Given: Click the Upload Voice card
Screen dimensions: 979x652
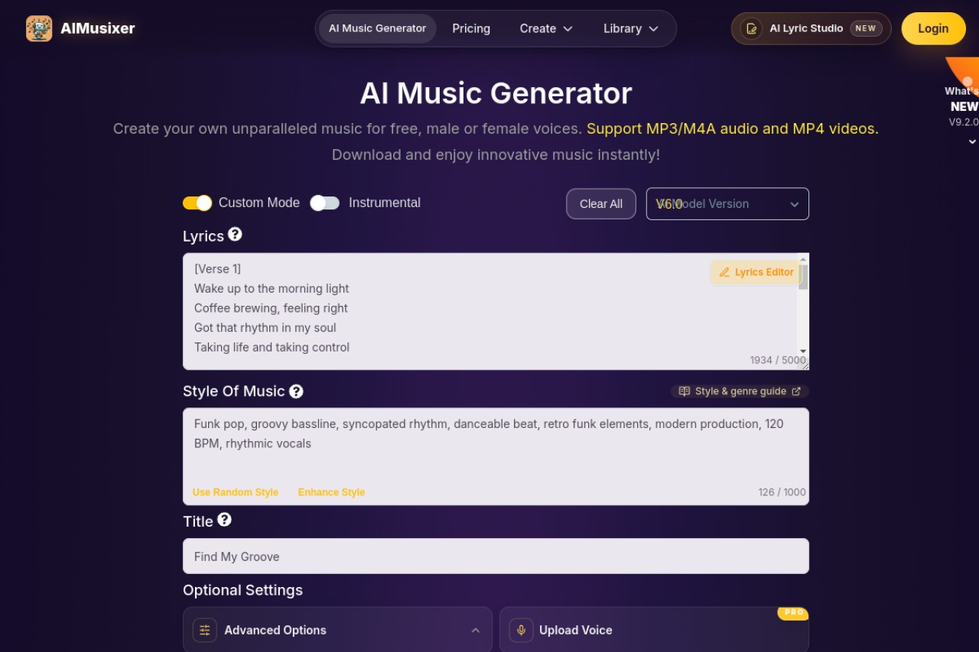Looking at the screenshot, I should (654, 630).
